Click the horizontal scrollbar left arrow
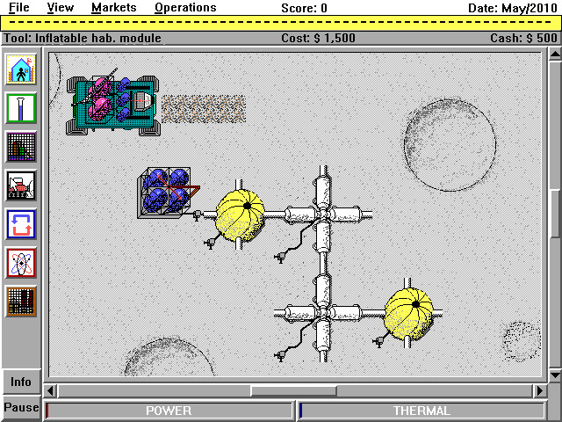 (x=51, y=390)
